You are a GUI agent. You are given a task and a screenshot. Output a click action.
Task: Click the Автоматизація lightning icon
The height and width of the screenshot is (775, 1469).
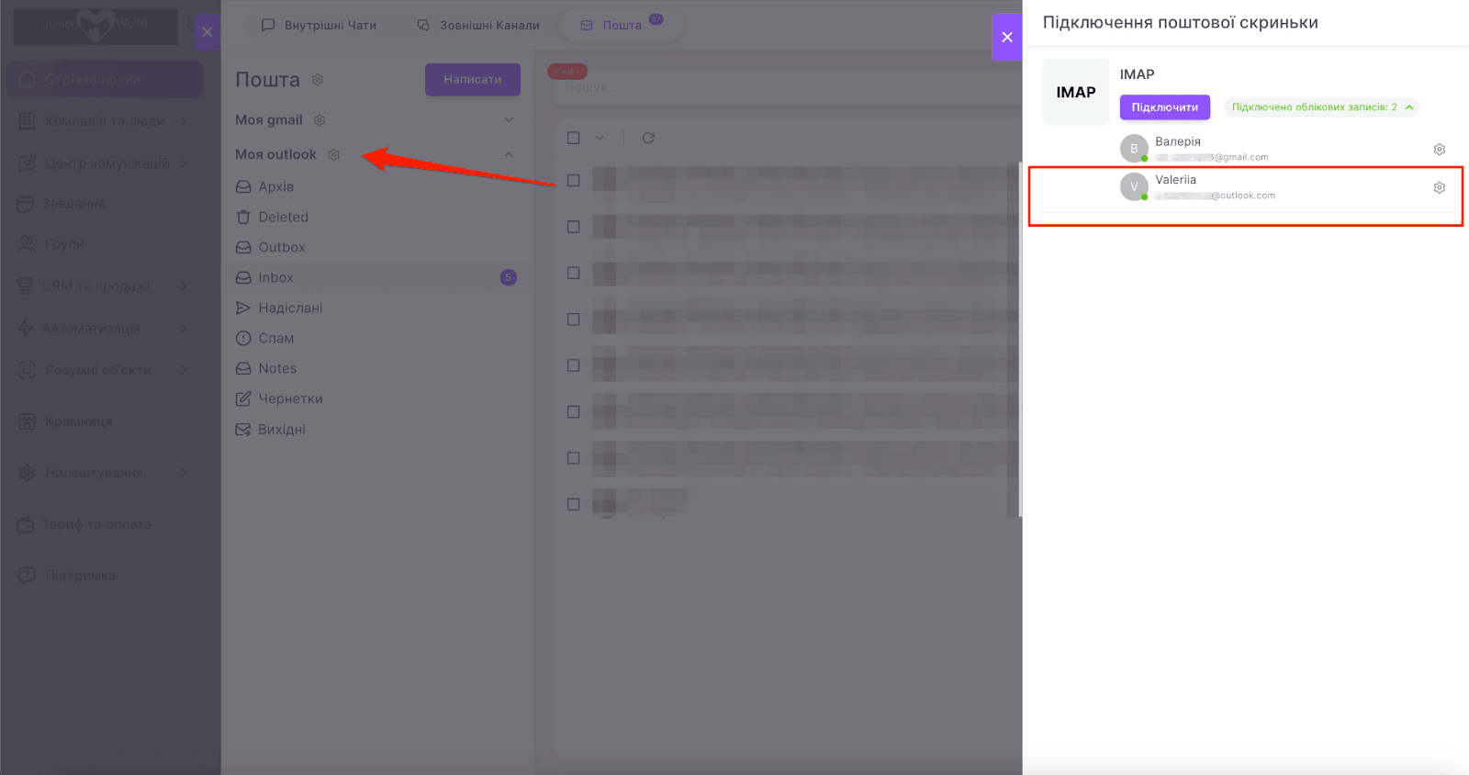pyautogui.click(x=26, y=328)
